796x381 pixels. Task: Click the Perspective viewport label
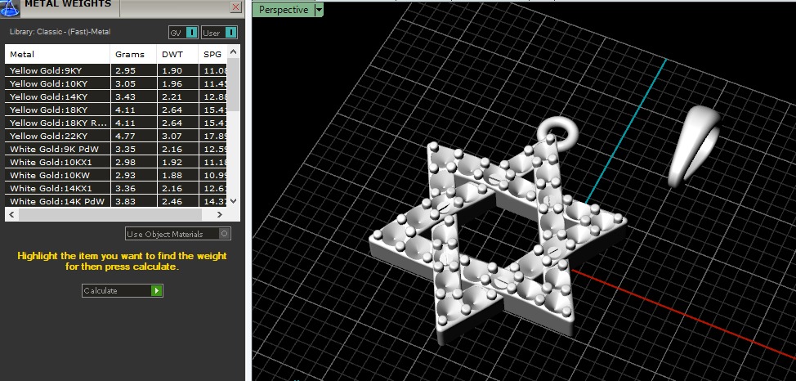coord(284,10)
